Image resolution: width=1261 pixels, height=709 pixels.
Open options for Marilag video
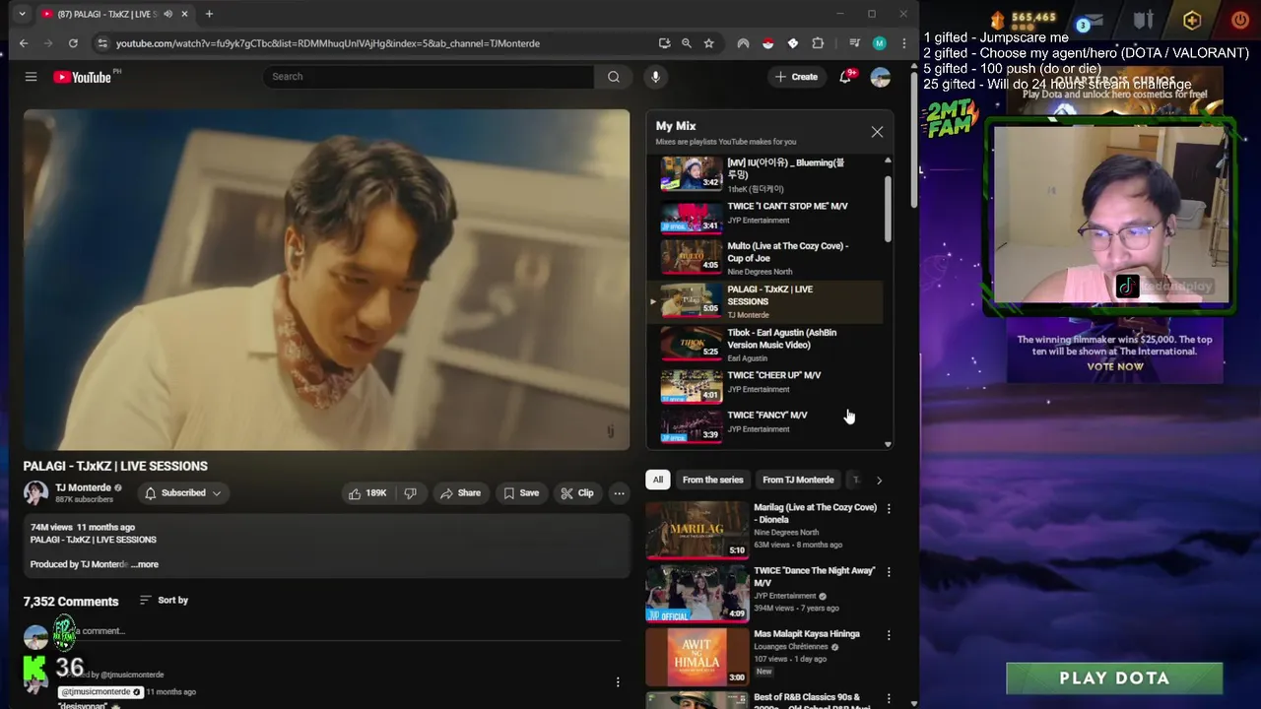coord(889,509)
